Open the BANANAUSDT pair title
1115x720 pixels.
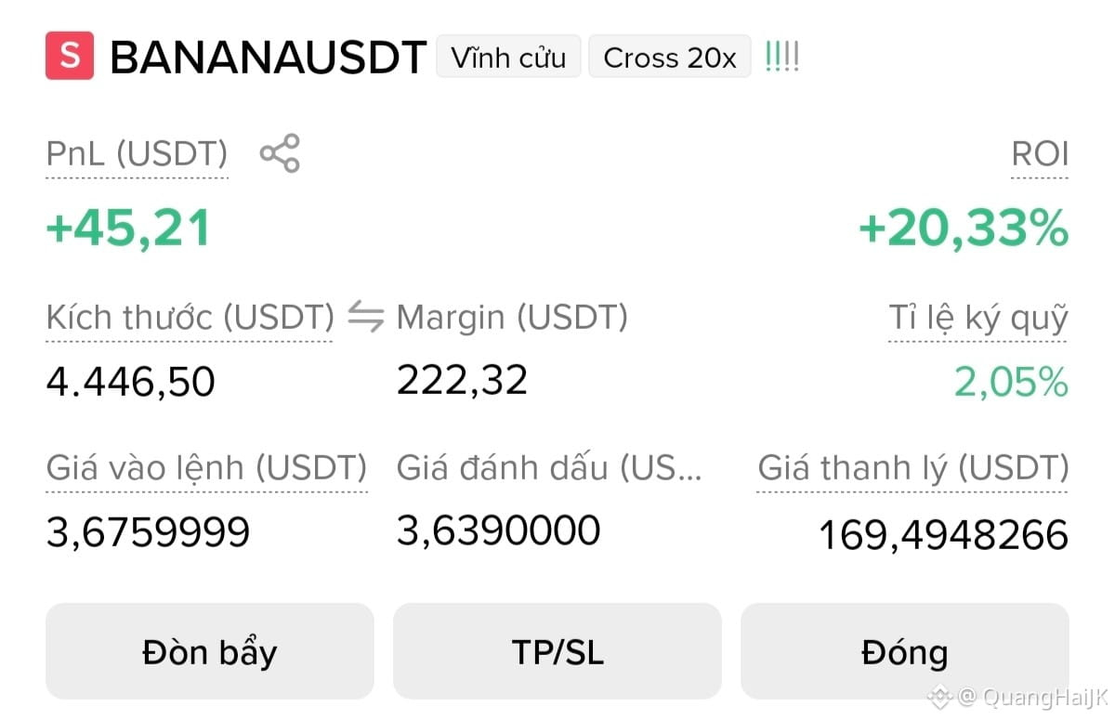click(269, 58)
